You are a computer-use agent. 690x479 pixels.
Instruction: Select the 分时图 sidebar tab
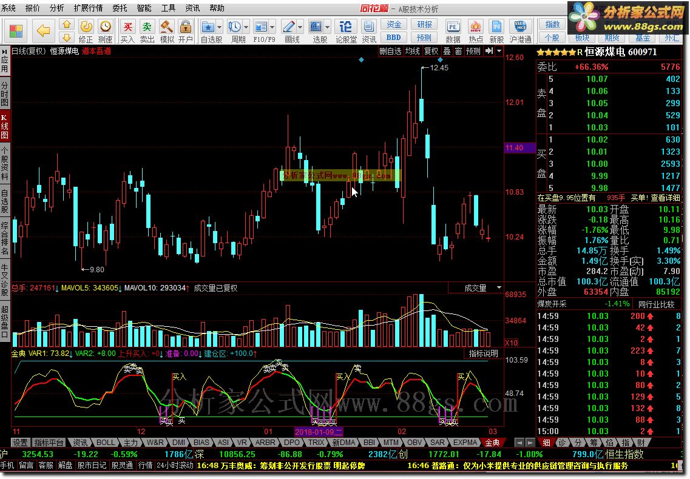tap(5, 93)
